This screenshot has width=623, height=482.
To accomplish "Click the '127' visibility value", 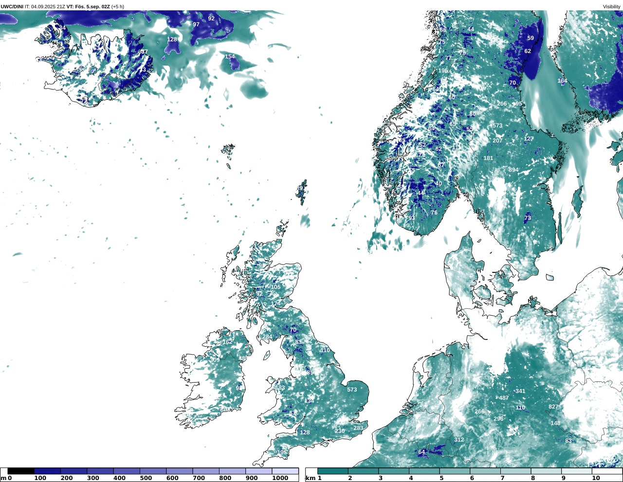I will pyautogui.click(x=529, y=139).
